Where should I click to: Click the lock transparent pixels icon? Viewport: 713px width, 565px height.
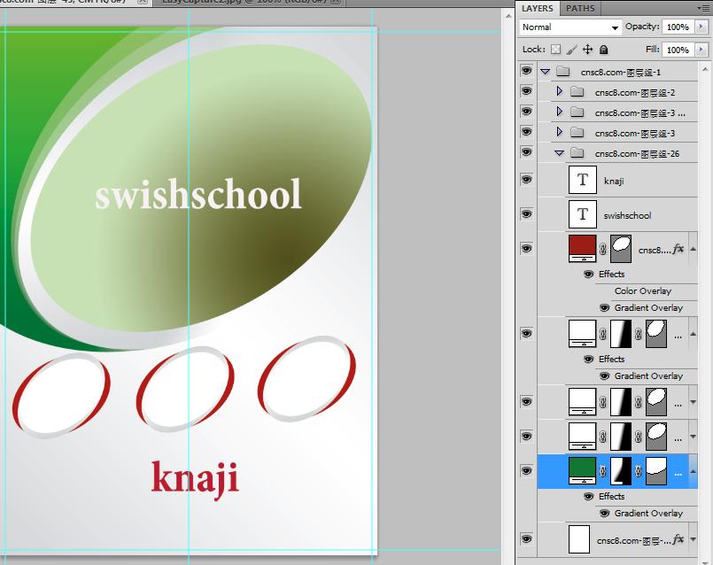pyautogui.click(x=556, y=50)
